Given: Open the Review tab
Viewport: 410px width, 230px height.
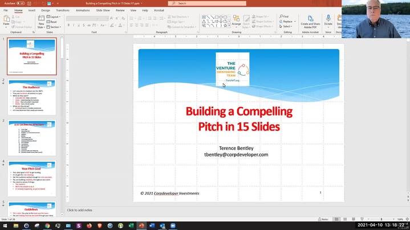Looking at the screenshot, I should (x=120, y=10).
